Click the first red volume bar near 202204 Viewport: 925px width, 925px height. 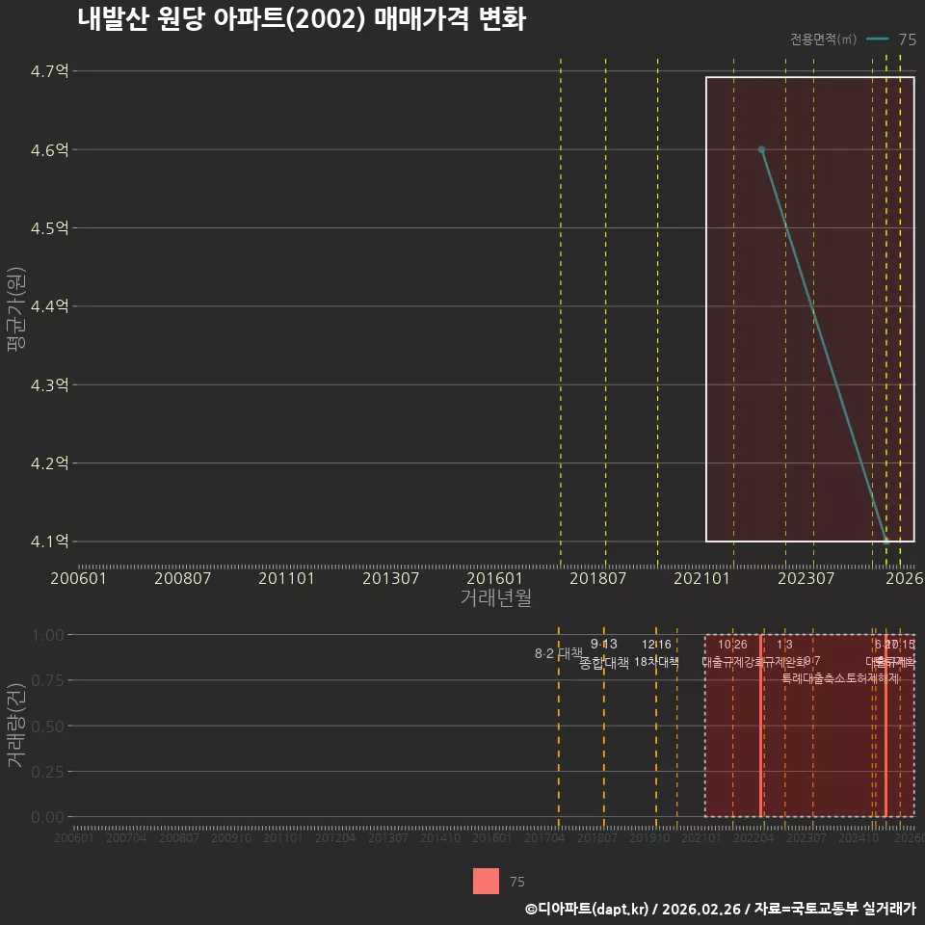pos(761,726)
